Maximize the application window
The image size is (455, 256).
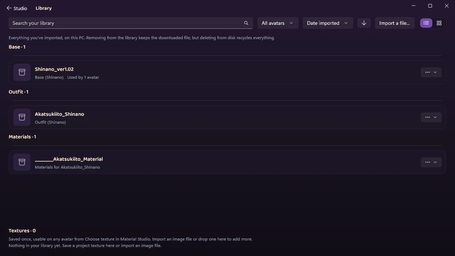point(430,6)
